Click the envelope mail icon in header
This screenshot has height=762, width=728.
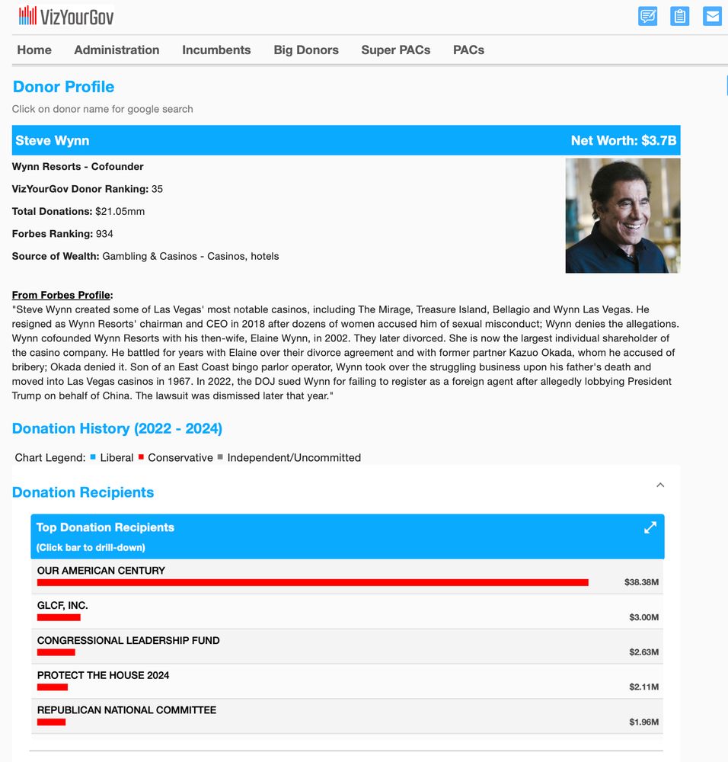(x=713, y=16)
